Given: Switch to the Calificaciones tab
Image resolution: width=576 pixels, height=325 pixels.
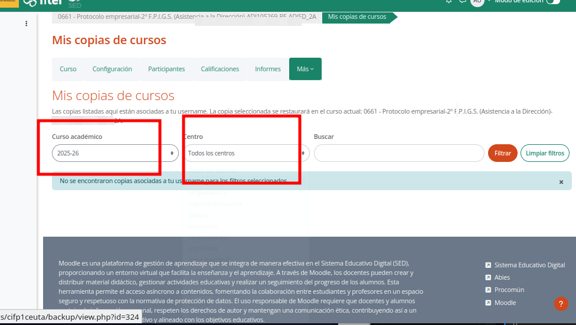Looking at the screenshot, I should click(220, 69).
